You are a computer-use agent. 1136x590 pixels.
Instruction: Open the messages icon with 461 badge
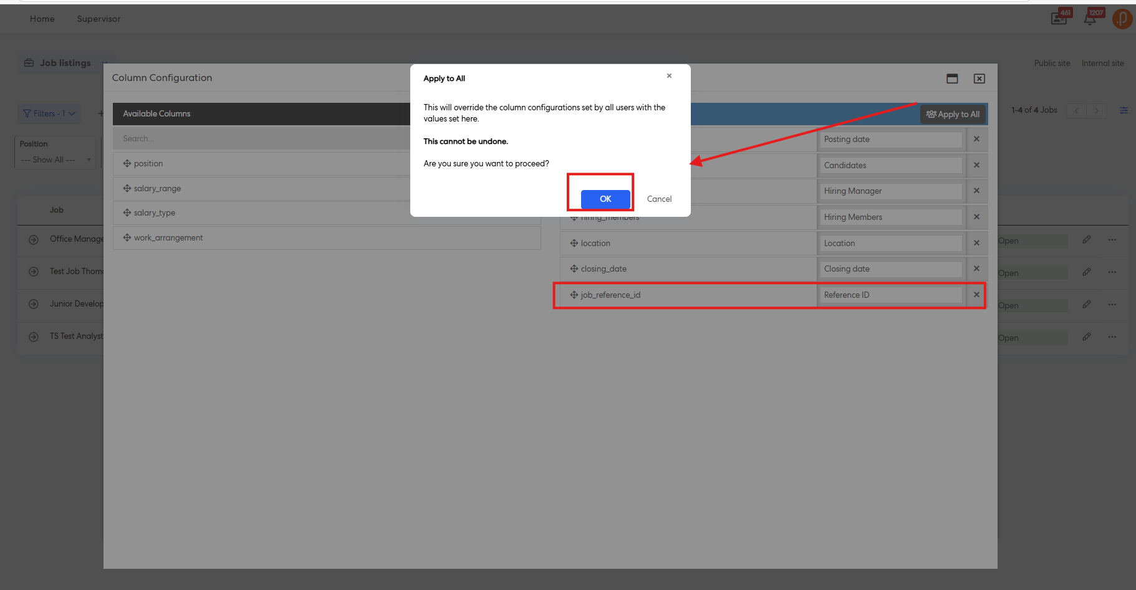click(1059, 19)
